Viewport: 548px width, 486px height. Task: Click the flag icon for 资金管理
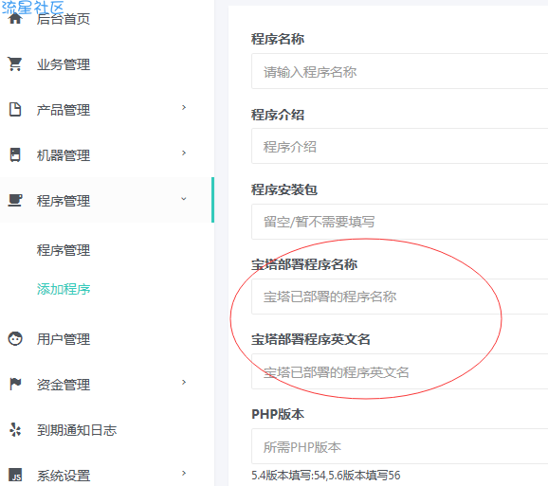pos(15,384)
